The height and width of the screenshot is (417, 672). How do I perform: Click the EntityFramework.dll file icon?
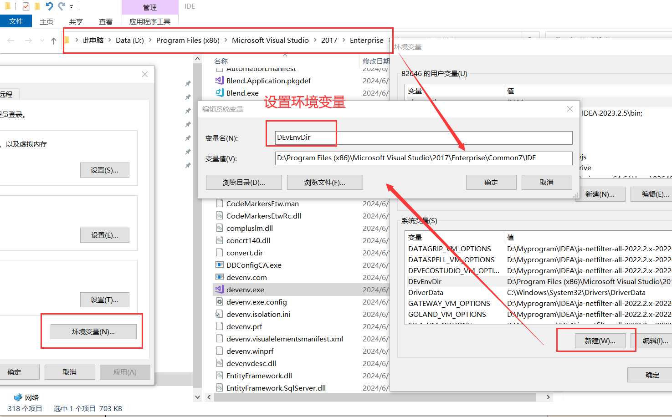[x=220, y=376]
